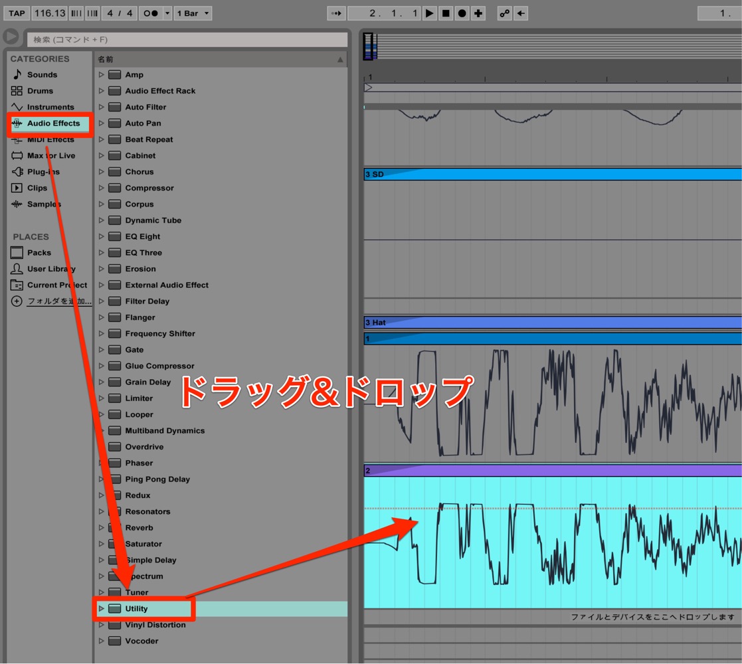
Task: Expand the Utility folder
Action: pyautogui.click(x=101, y=609)
